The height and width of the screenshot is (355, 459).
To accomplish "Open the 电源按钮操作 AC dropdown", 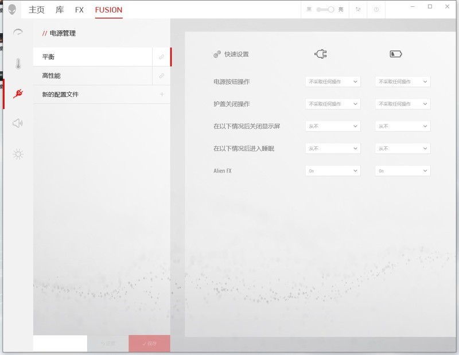I will (332, 81).
